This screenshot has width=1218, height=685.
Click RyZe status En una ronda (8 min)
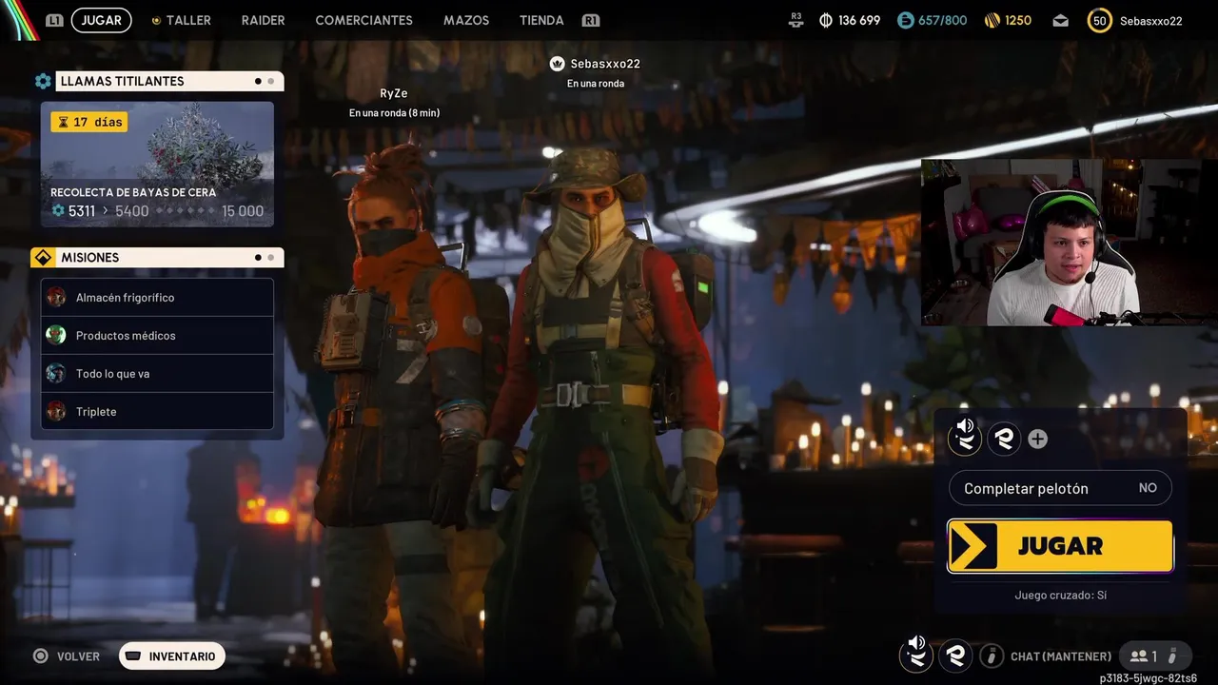point(394,113)
